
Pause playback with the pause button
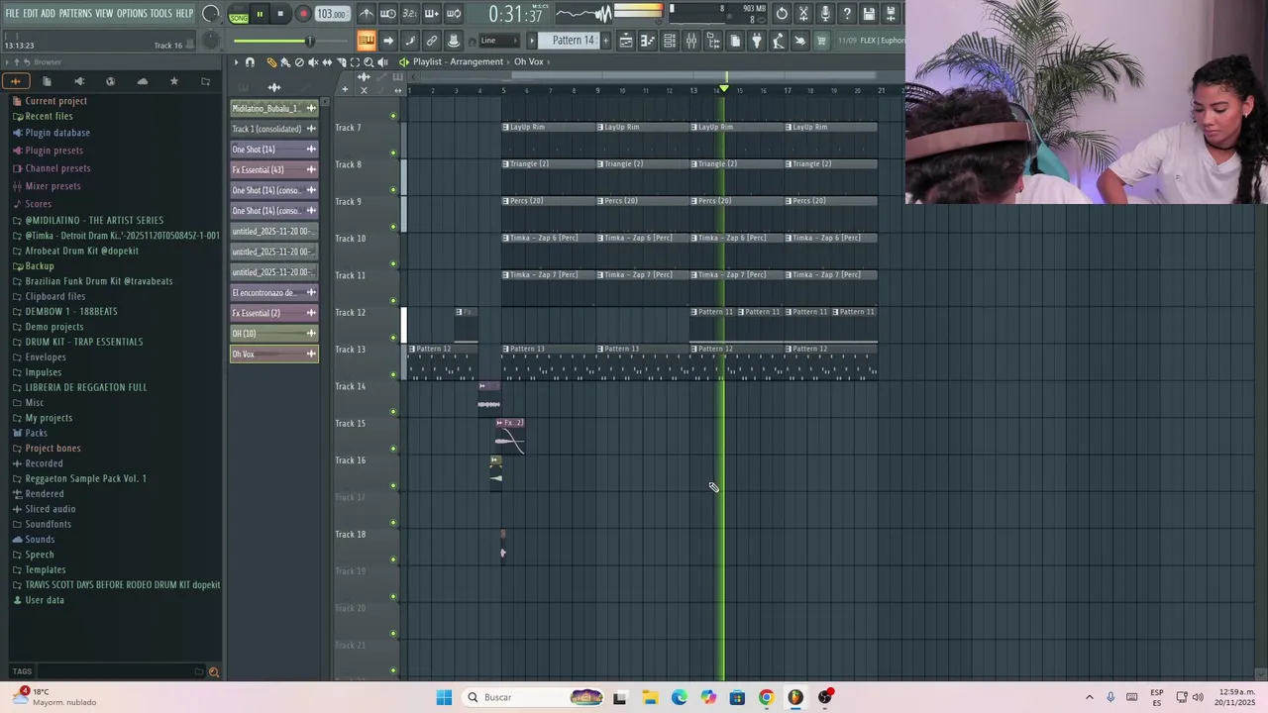pyautogui.click(x=260, y=14)
